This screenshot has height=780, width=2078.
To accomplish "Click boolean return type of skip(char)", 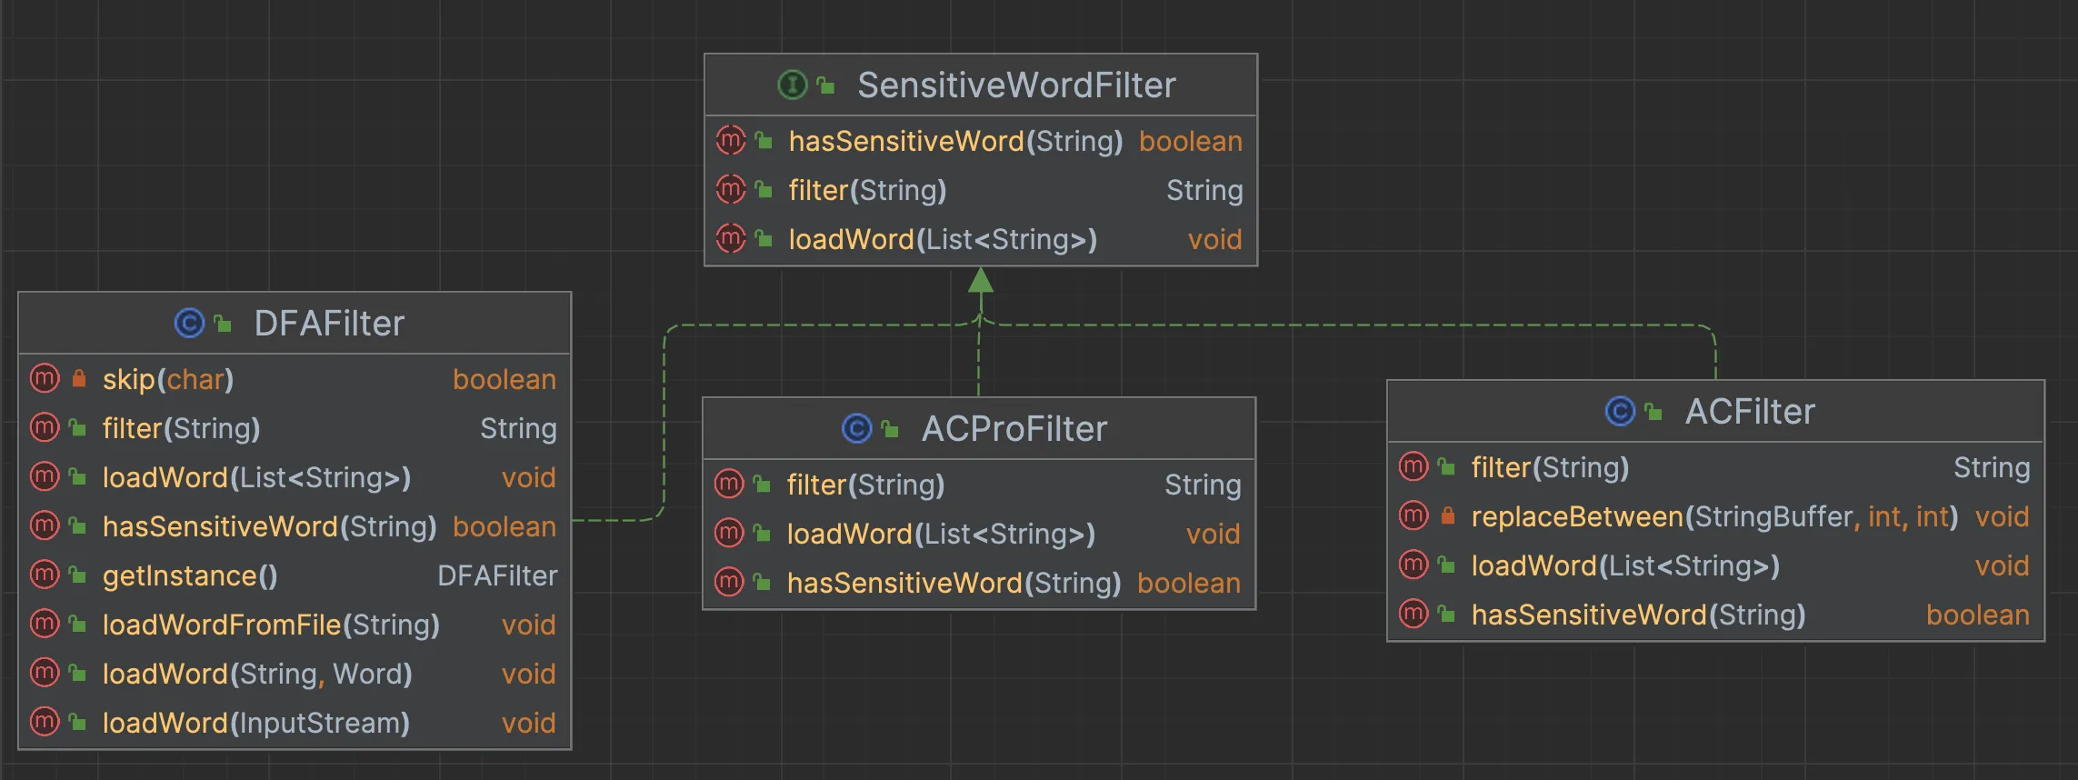I will point(505,379).
